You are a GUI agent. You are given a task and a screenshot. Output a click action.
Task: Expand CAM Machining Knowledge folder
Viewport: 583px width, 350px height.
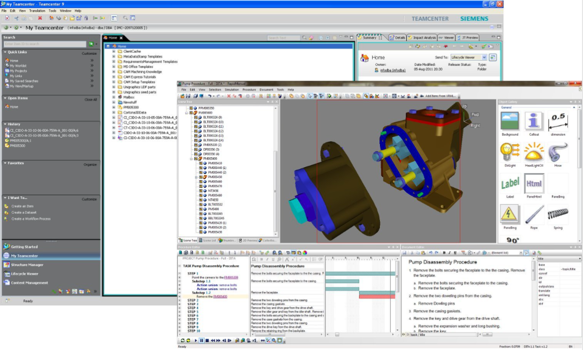pos(114,71)
